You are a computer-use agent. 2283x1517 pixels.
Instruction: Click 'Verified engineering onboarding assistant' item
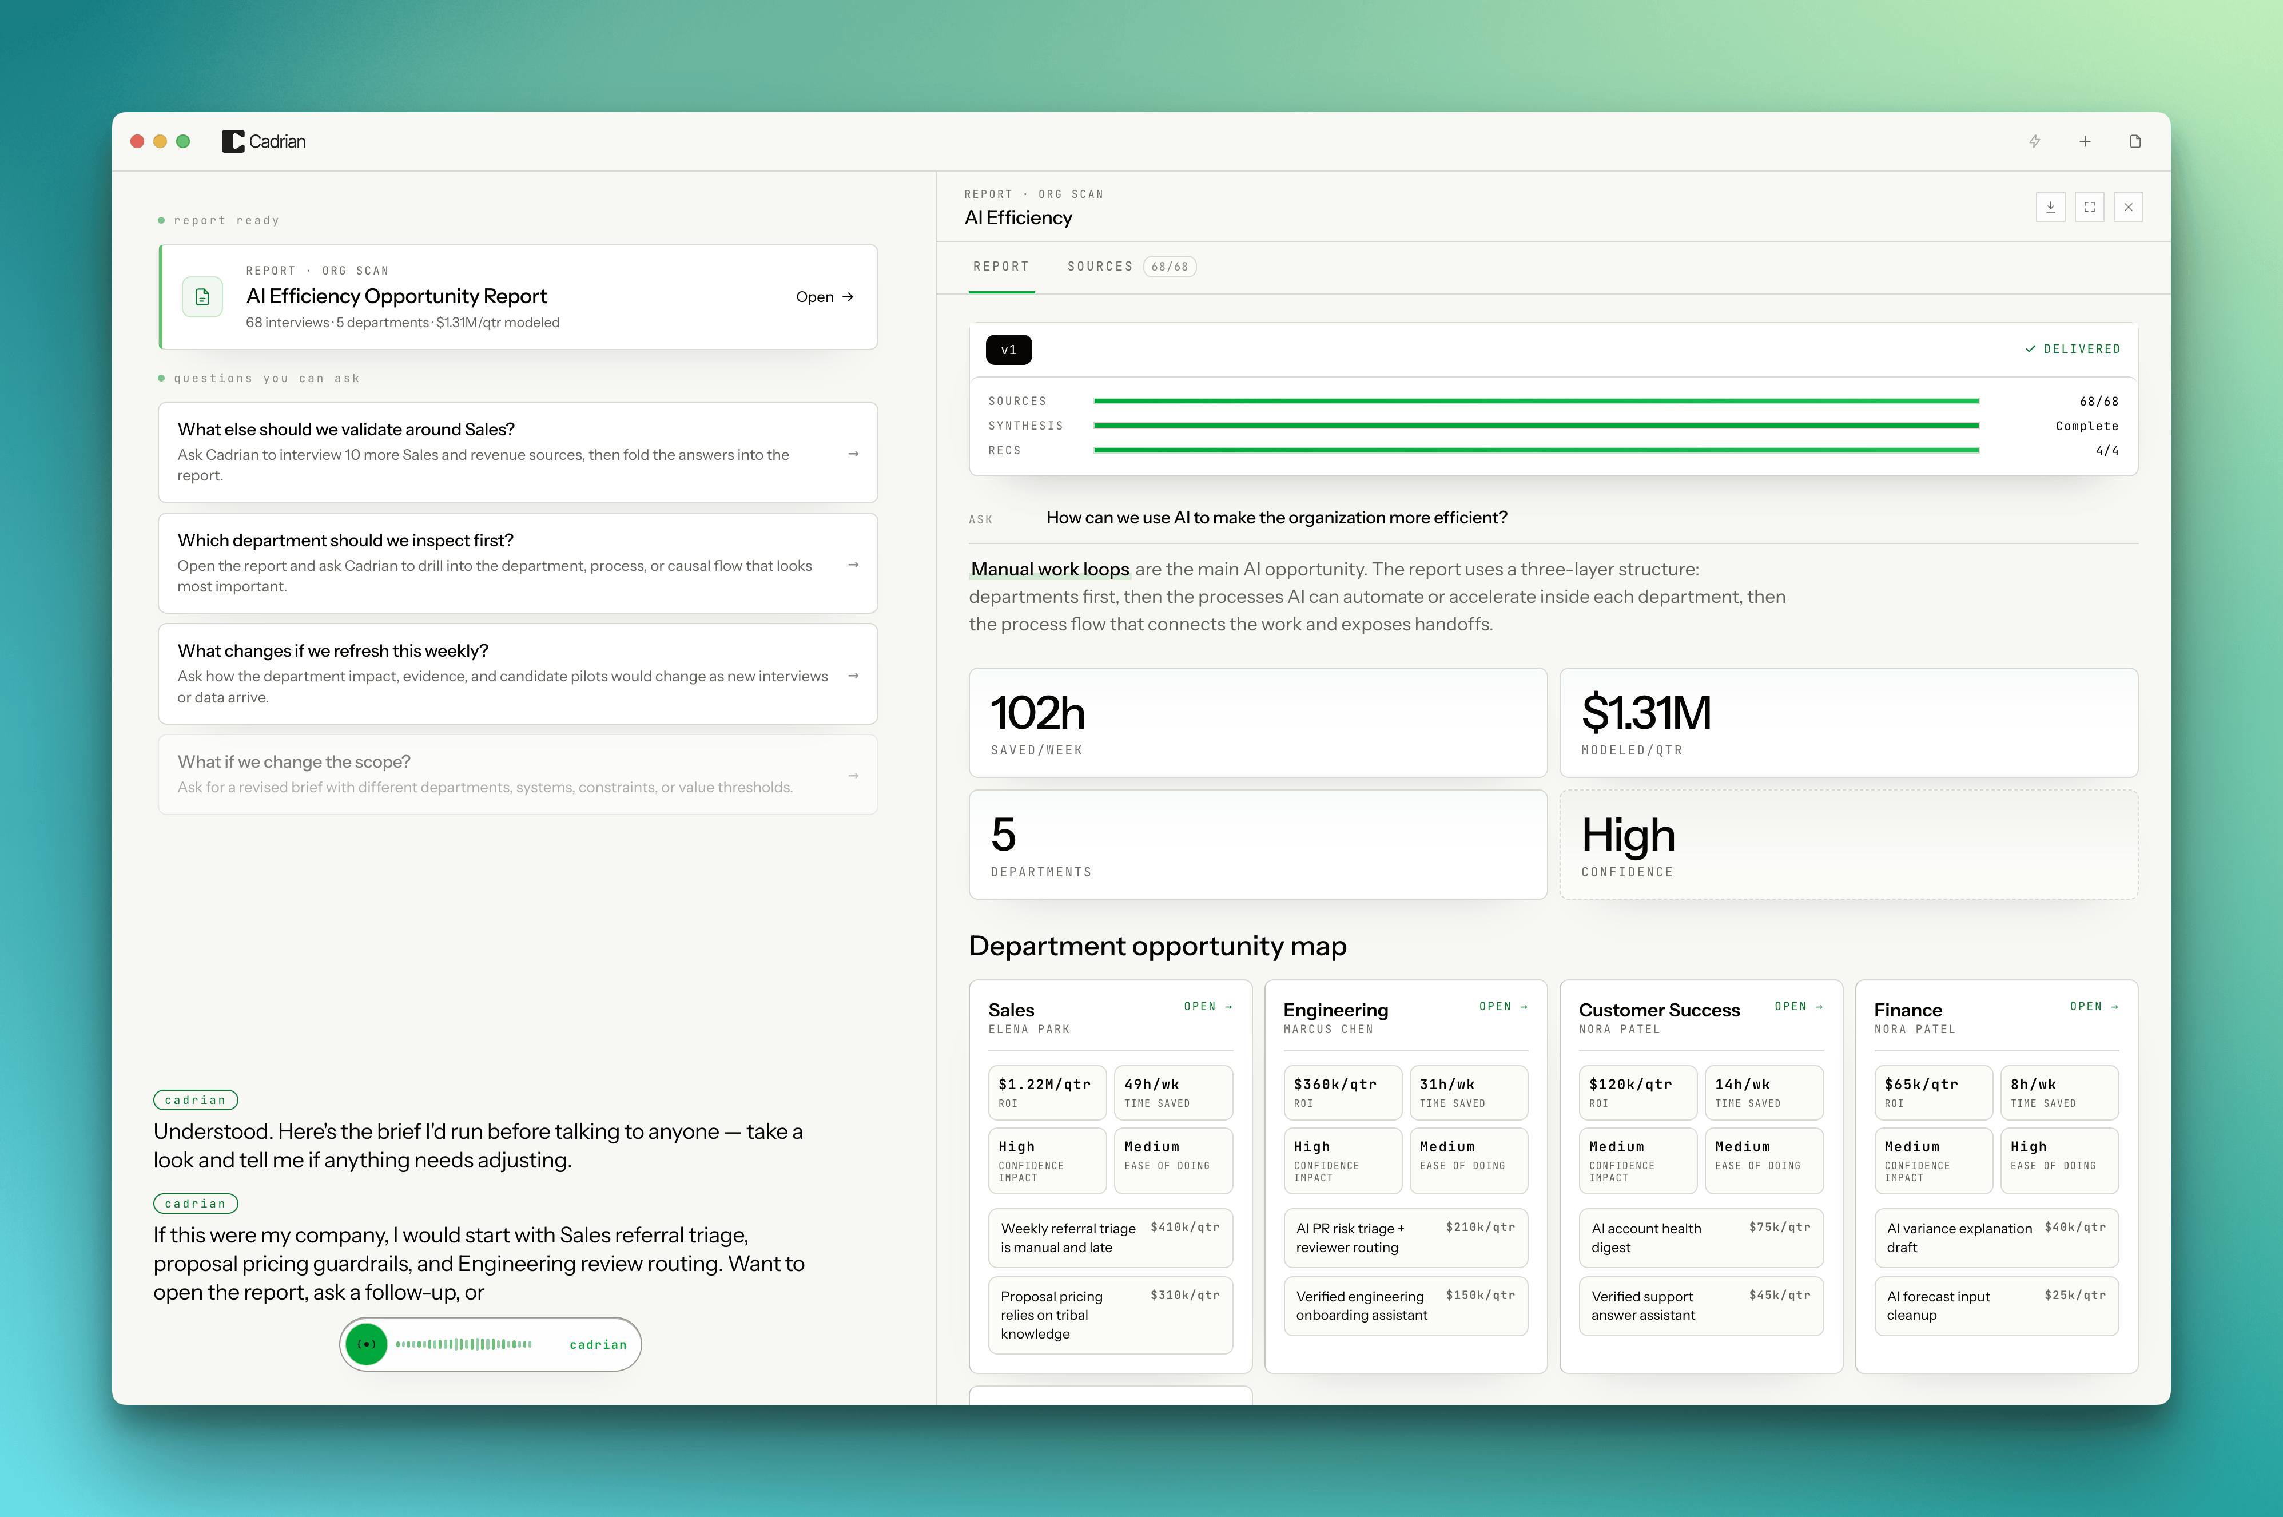(1405, 1306)
